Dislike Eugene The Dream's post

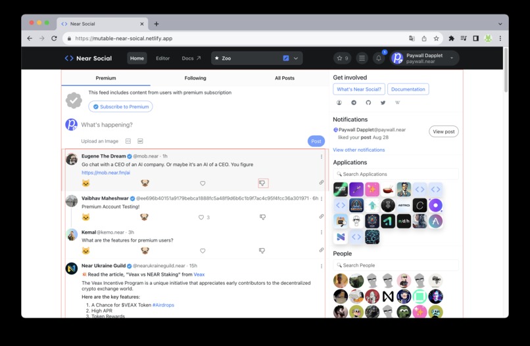point(262,183)
